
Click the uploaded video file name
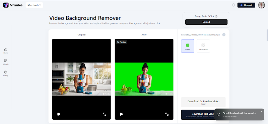[200, 35]
